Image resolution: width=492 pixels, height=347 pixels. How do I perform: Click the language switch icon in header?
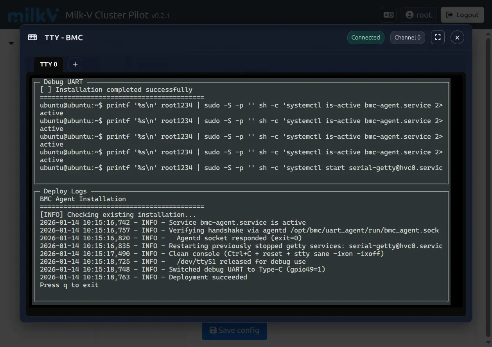coord(388,15)
